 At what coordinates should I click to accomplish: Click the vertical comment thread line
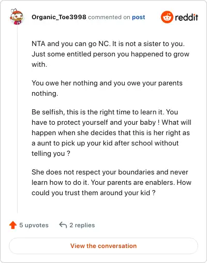17,119
